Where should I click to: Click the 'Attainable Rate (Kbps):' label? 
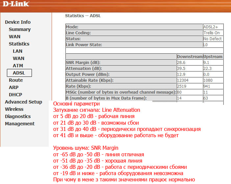coord(90,80)
